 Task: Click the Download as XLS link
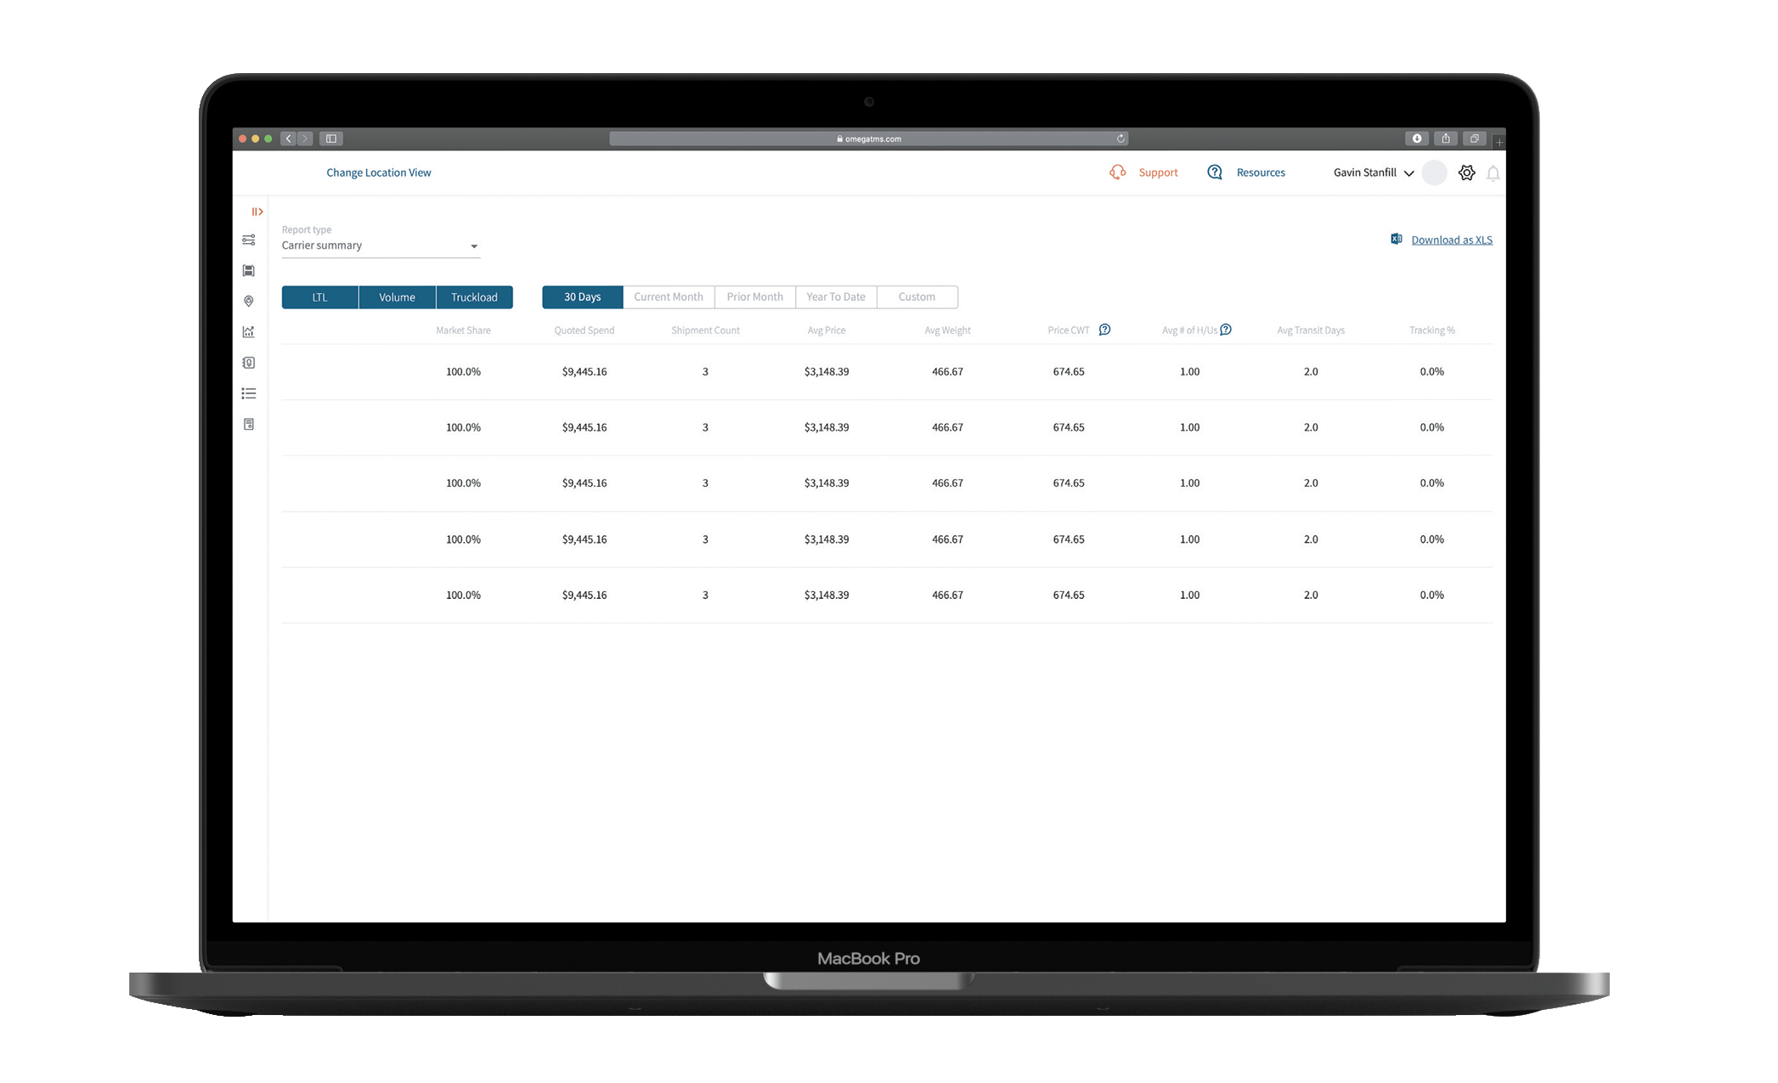[x=1452, y=240]
